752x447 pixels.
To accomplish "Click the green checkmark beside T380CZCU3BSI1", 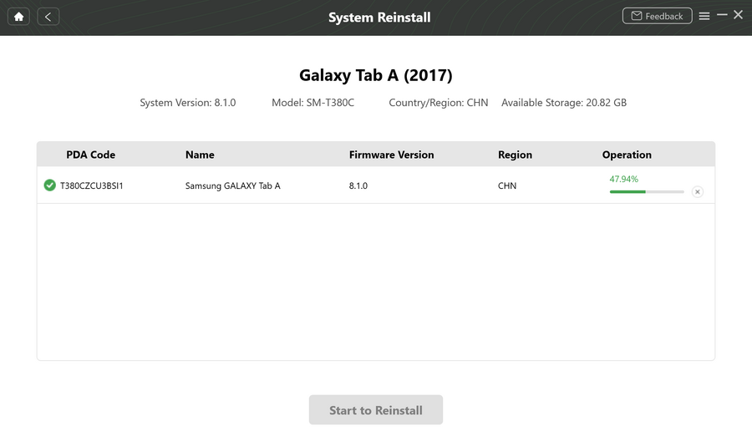I will [x=50, y=185].
